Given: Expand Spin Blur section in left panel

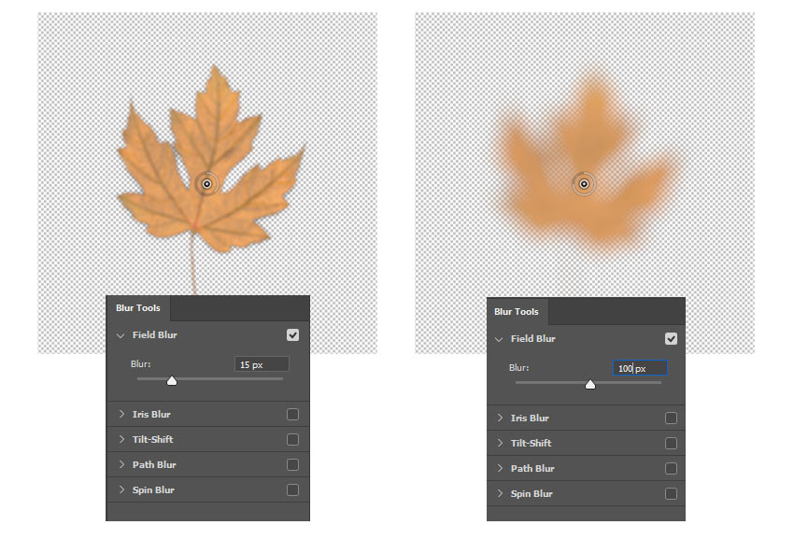Looking at the screenshot, I should click(121, 489).
